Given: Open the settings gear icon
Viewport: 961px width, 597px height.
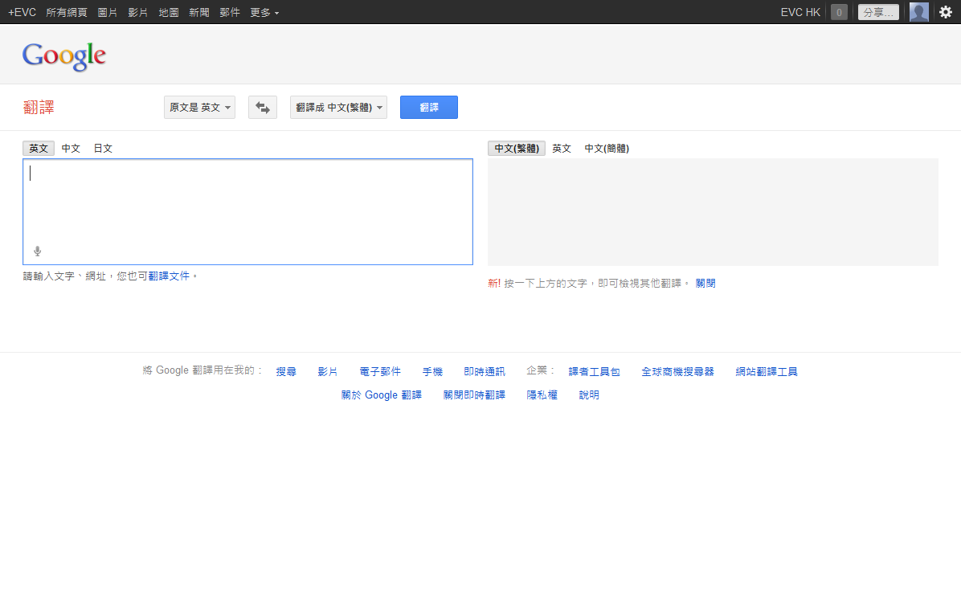Looking at the screenshot, I should click(x=946, y=12).
